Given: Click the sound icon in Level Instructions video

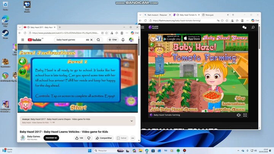Looking at the screenshot, I should click(x=22, y=61).
